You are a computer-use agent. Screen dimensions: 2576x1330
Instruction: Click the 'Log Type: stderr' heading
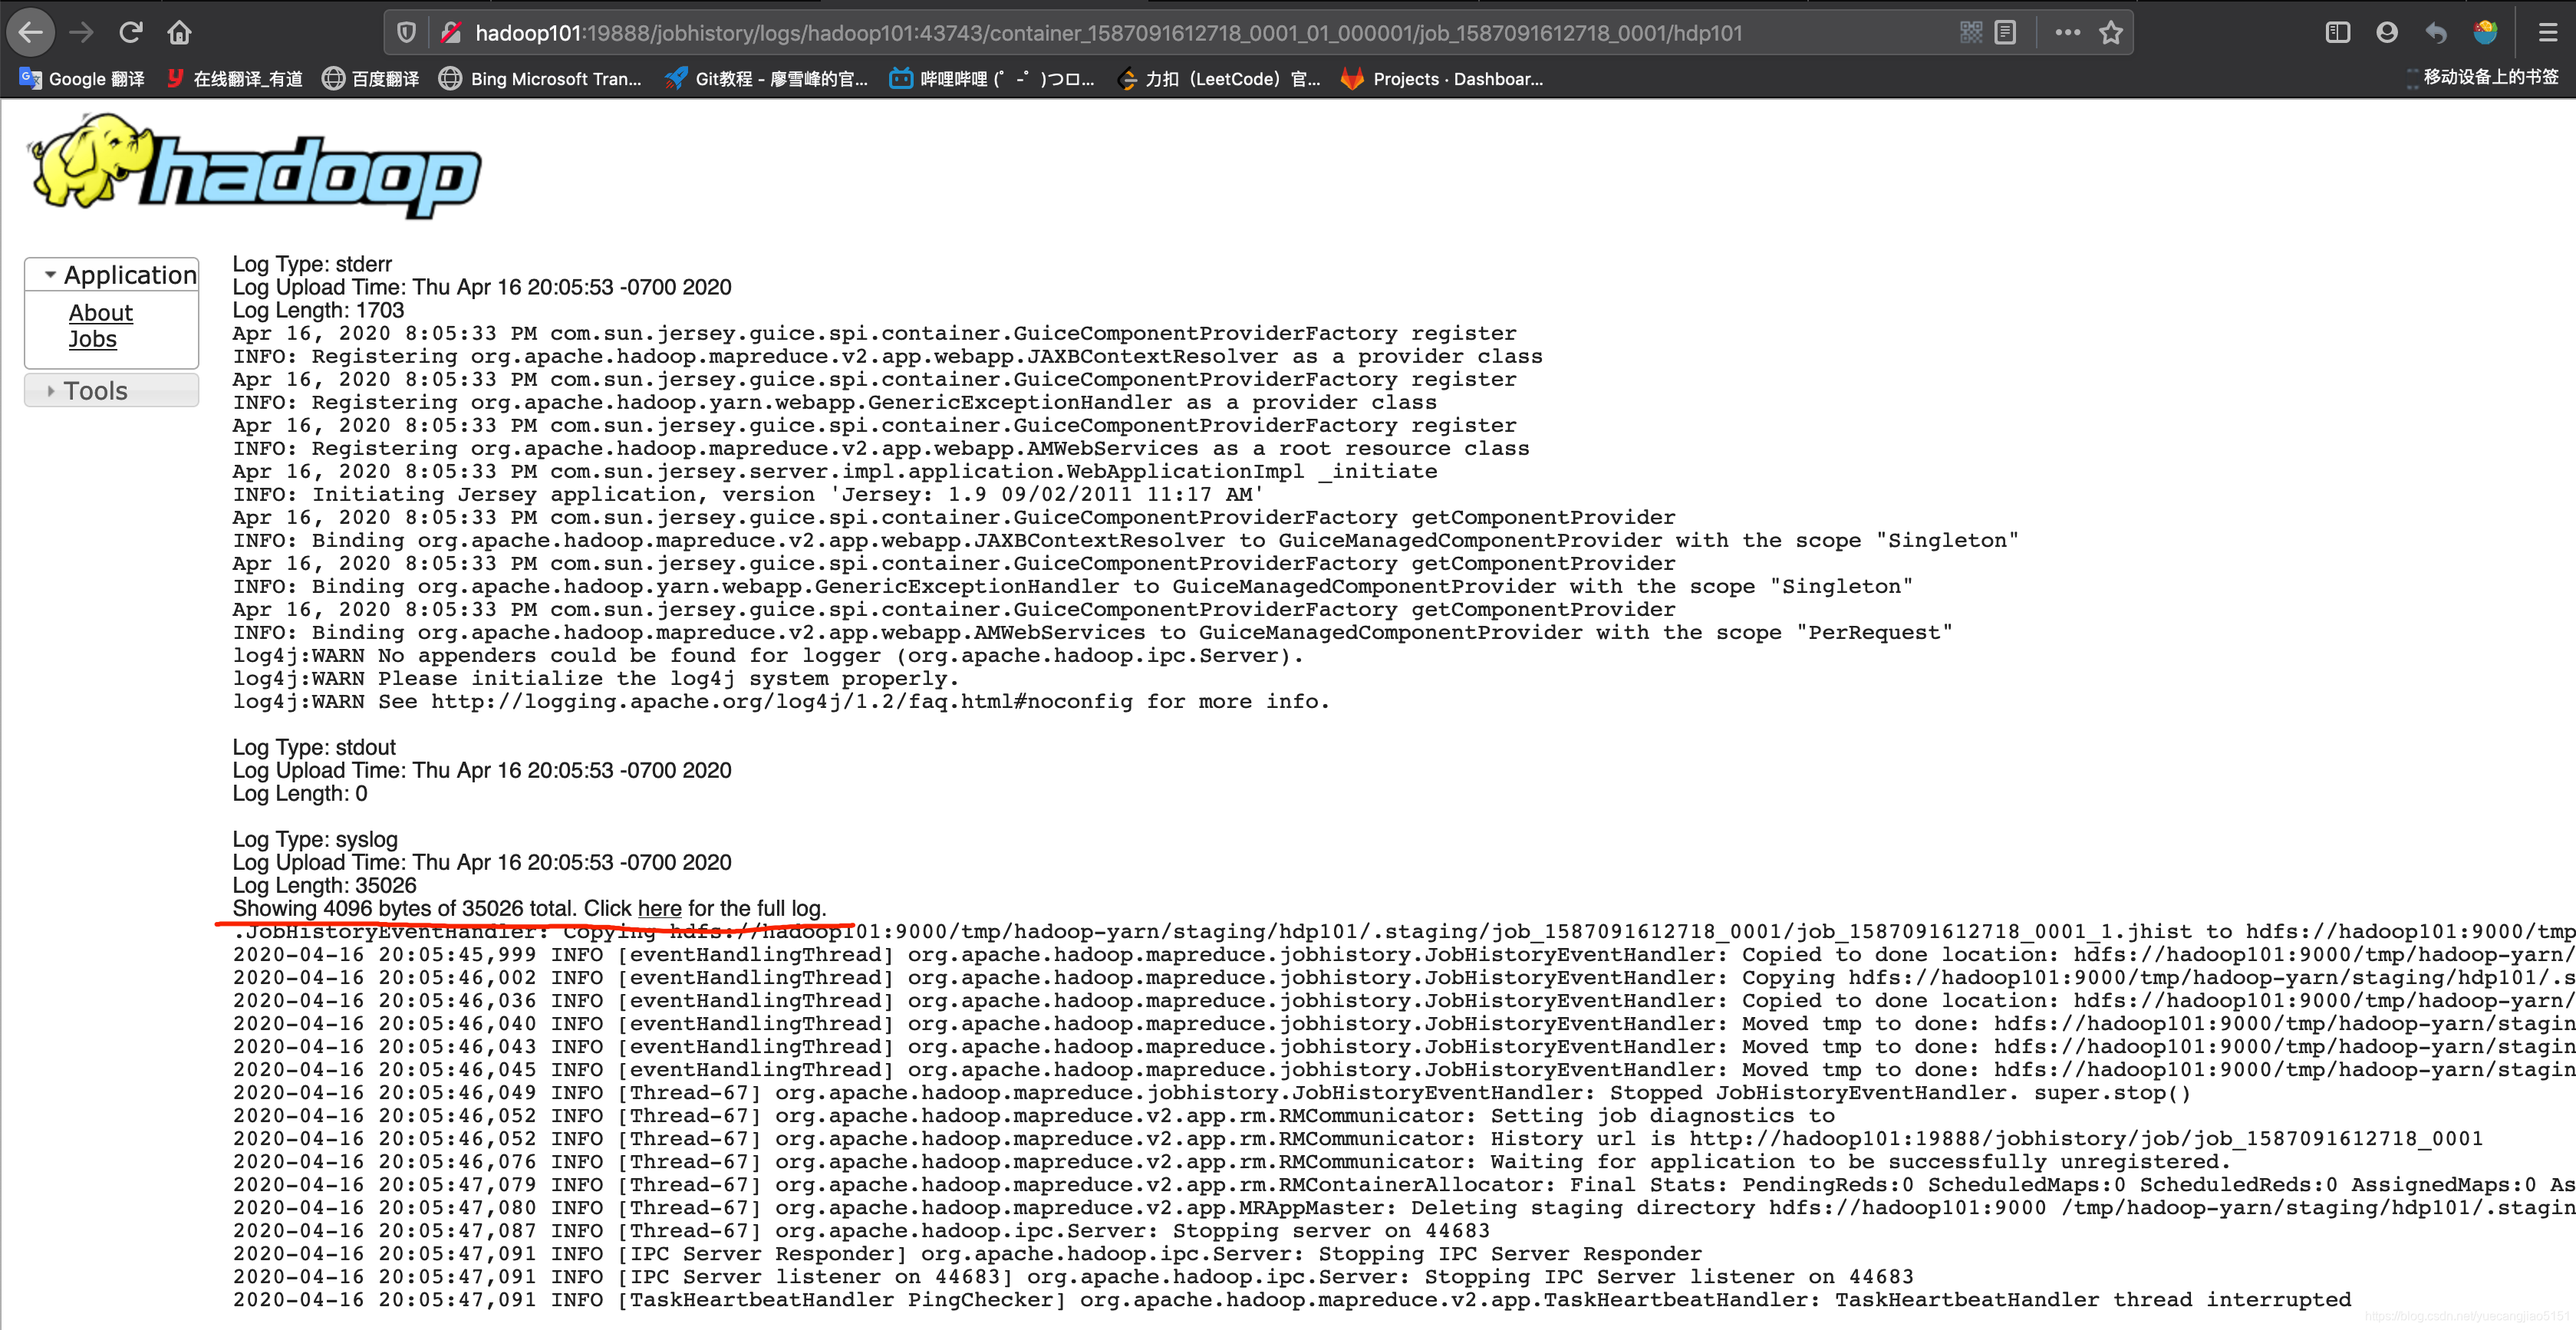pyautogui.click(x=312, y=264)
